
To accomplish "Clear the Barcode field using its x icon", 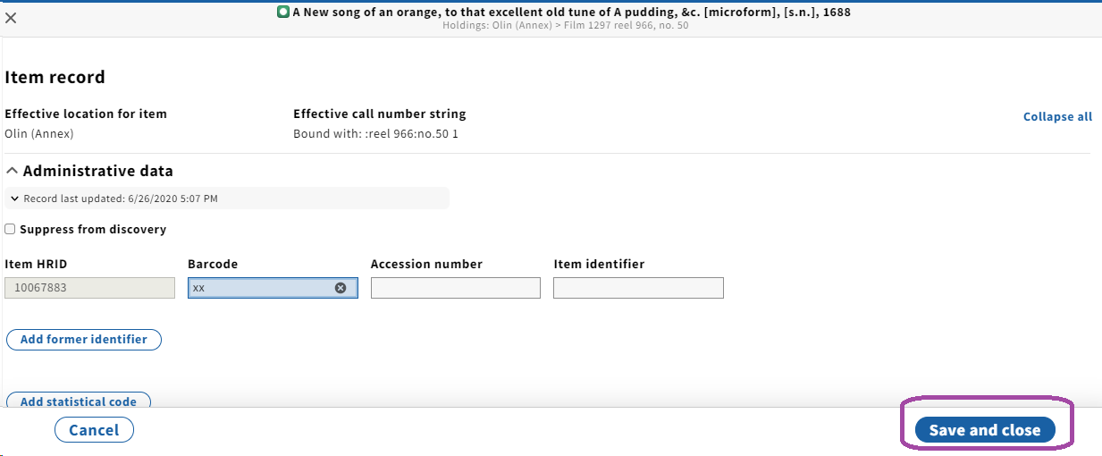I will tap(341, 288).
